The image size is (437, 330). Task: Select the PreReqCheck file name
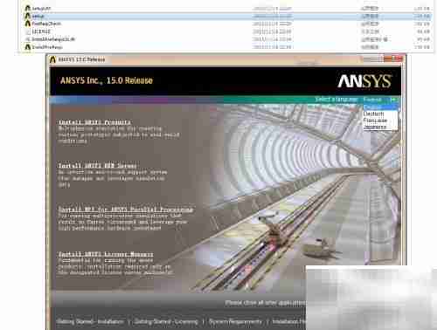[x=46, y=24]
